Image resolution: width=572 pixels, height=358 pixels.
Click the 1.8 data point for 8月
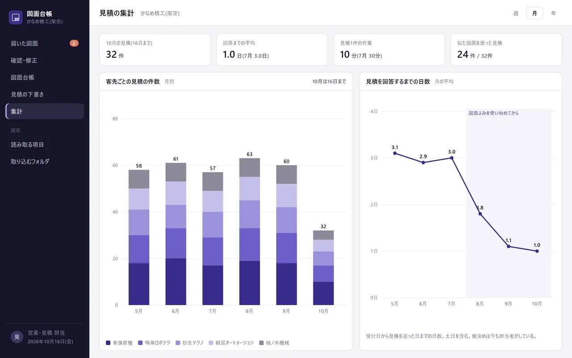click(480, 214)
